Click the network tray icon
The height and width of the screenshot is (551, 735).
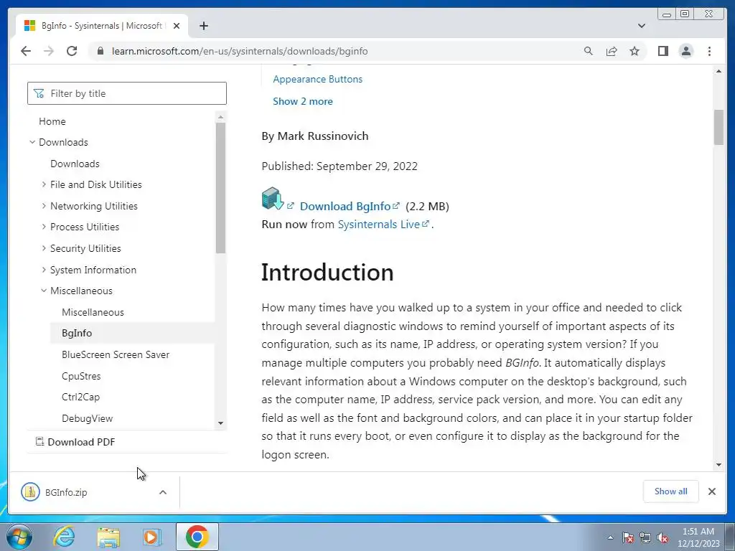point(645,537)
